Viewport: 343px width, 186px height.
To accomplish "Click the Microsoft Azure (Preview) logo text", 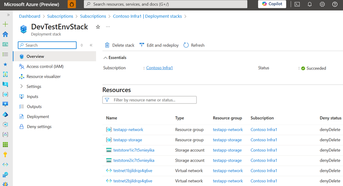I will tap(32, 4).
